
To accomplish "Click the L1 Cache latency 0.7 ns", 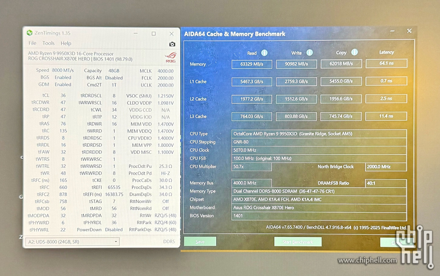I will 386,81.
